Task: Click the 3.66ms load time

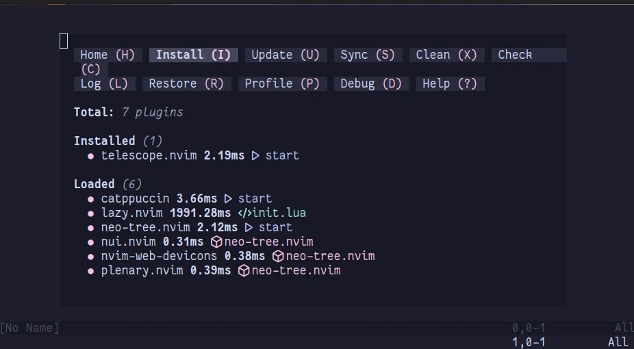Action: pyautogui.click(x=196, y=198)
